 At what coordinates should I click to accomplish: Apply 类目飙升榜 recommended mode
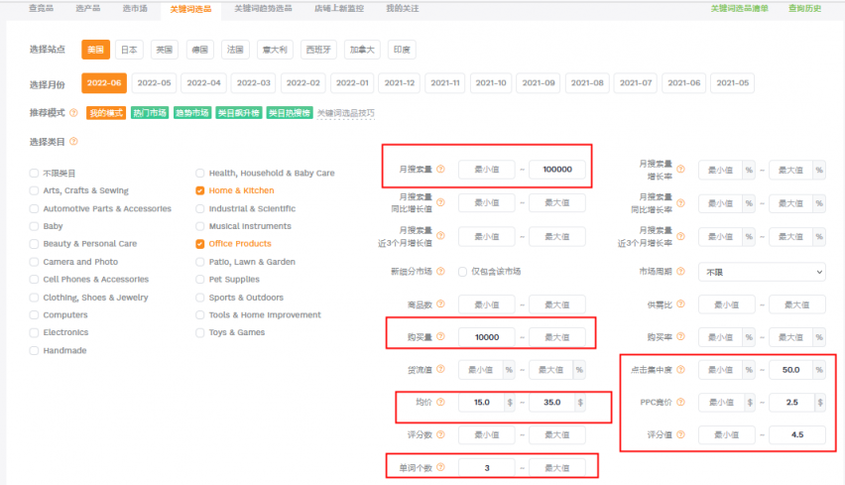tap(239, 113)
